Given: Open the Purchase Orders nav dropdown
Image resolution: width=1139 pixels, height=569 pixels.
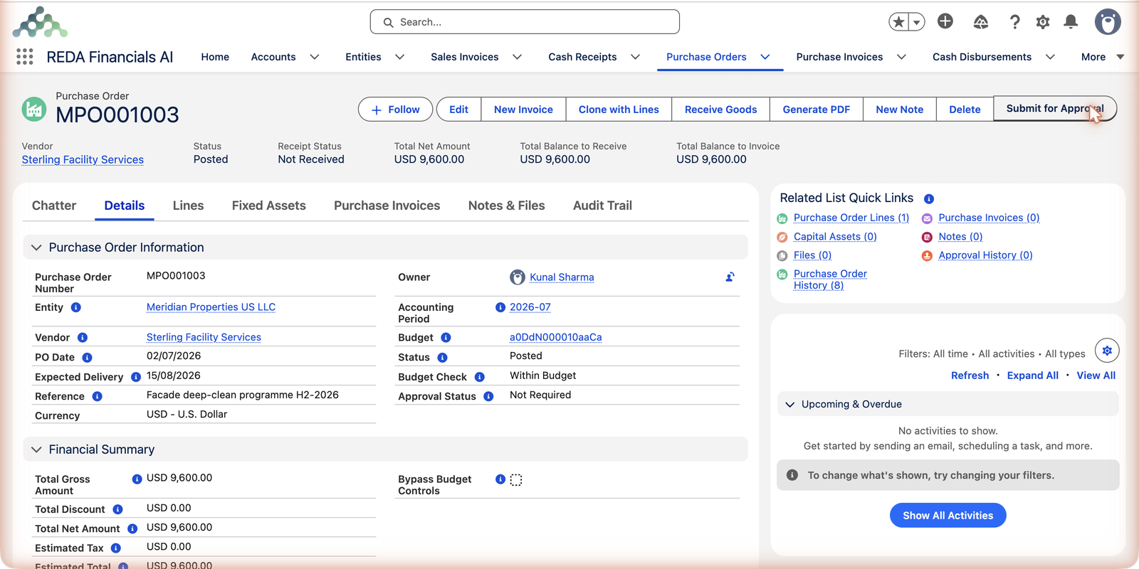Looking at the screenshot, I should click(765, 57).
